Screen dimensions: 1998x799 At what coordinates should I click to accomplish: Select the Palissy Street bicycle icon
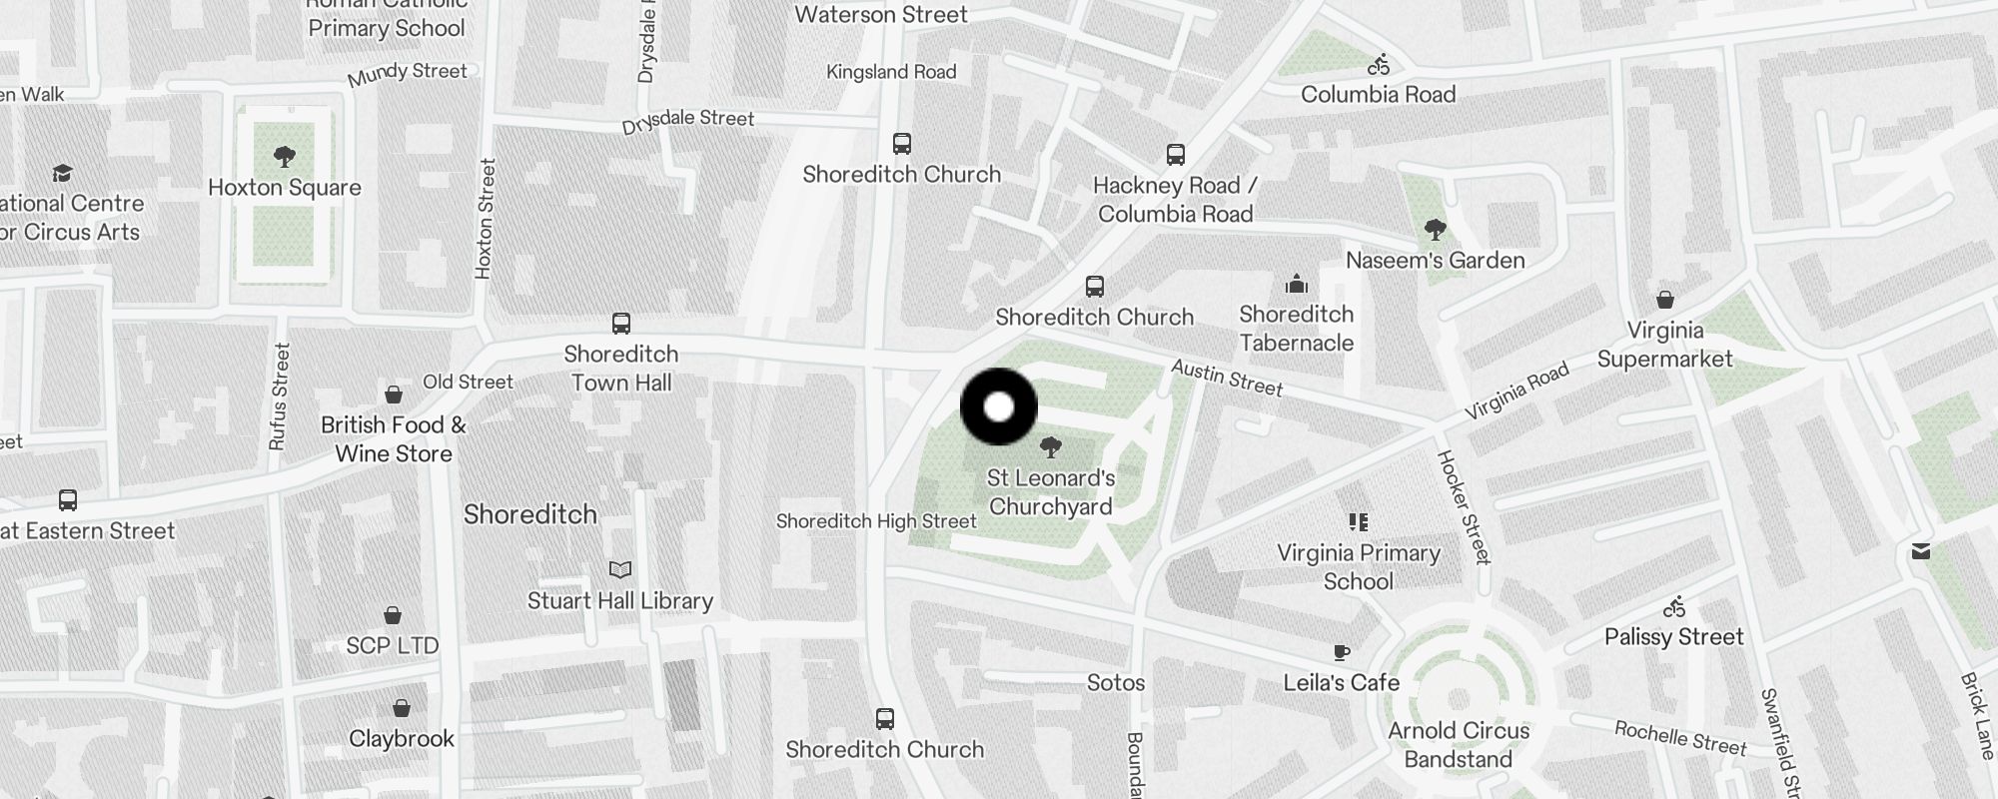(x=1675, y=607)
